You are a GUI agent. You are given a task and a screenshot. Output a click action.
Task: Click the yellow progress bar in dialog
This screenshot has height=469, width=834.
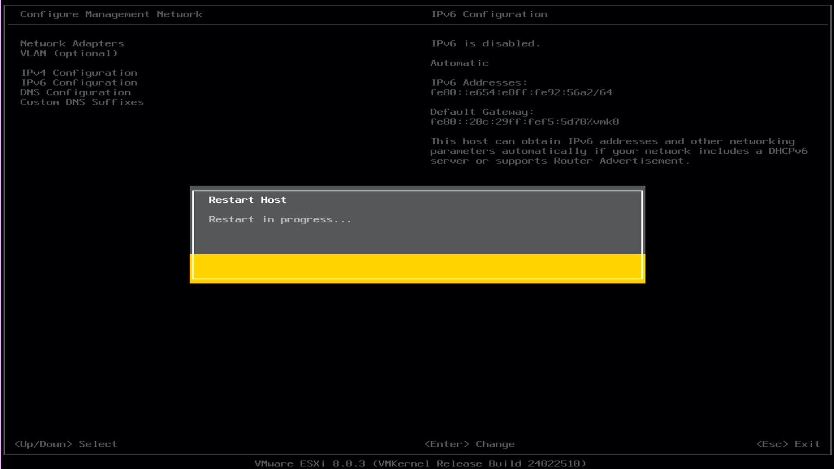(417, 267)
